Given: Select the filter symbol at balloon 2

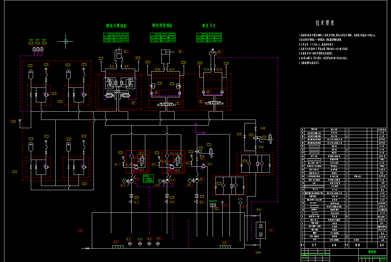Looking at the screenshot, I should coord(240,202).
